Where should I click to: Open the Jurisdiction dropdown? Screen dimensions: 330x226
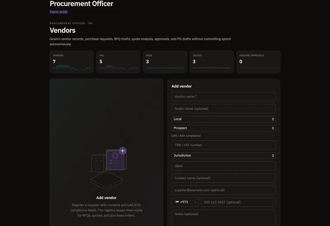(224, 155)
